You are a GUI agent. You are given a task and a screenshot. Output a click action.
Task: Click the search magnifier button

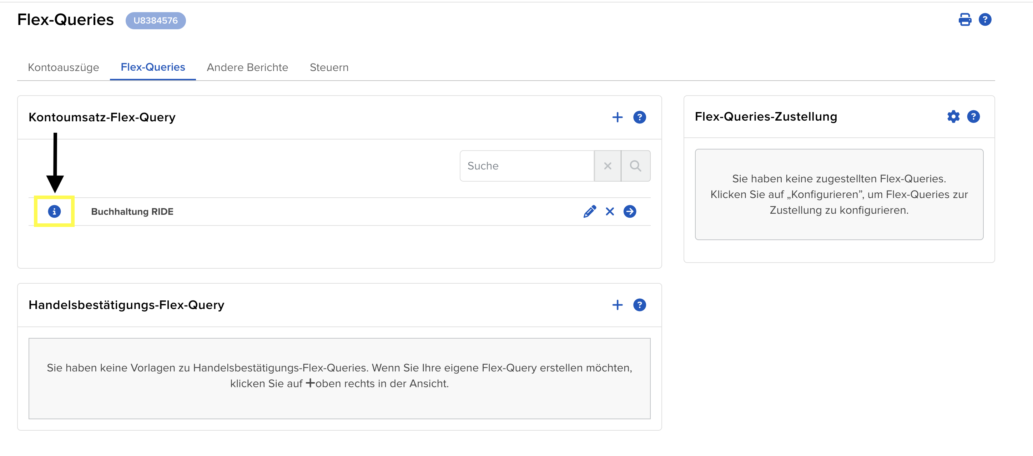[635, 166]
